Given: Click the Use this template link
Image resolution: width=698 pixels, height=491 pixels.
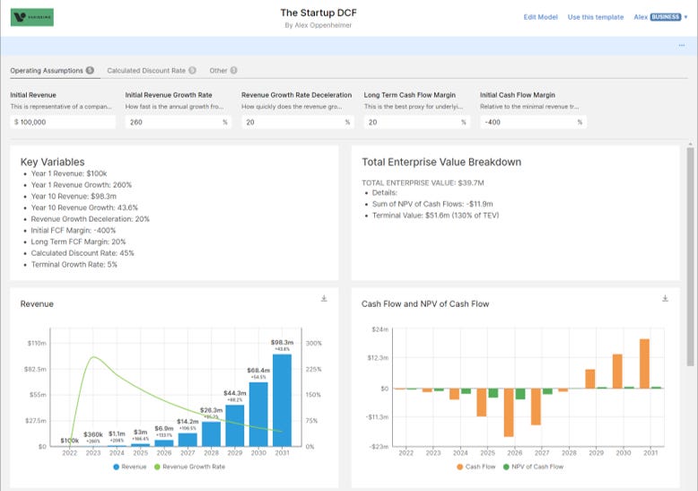Looking at the screenshot, I should point(595,17).
